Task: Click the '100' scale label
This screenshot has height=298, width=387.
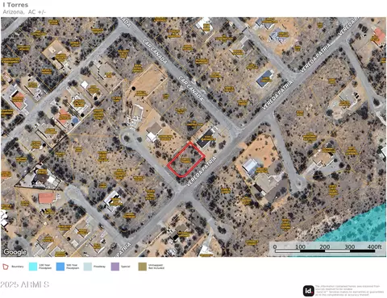Action: pyautogui.click(x=300, y=246)
